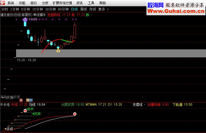Click the 买点 signal label
Image resolution: width=206 pixels, height=133 pixels.
pos(10,129)
